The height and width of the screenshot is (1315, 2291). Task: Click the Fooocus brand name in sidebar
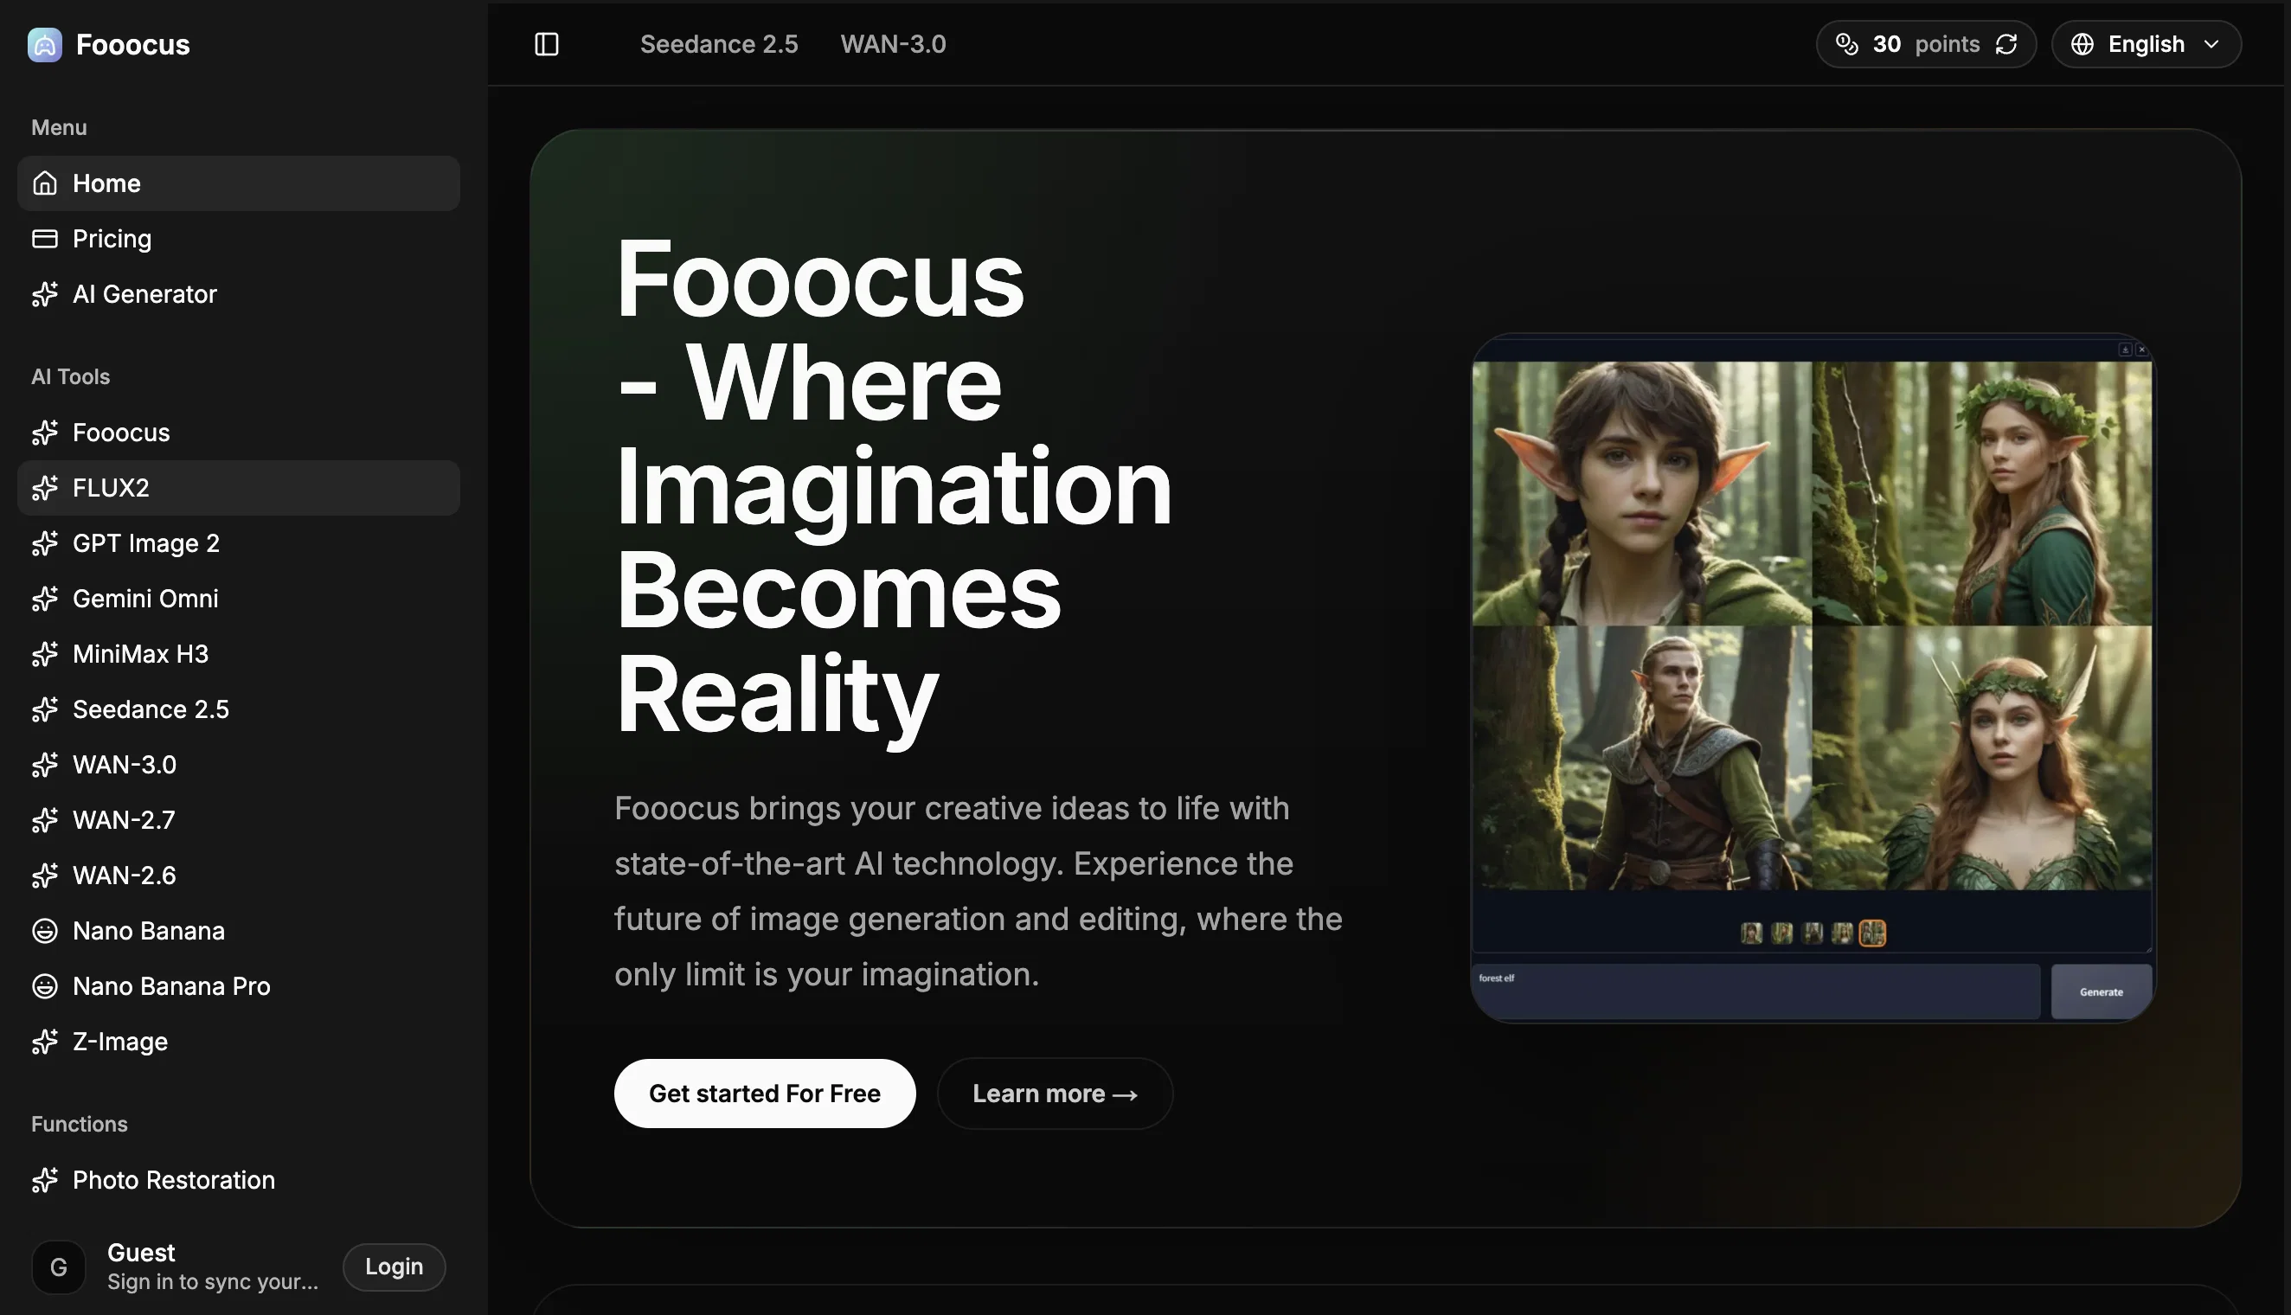(132, 44)
